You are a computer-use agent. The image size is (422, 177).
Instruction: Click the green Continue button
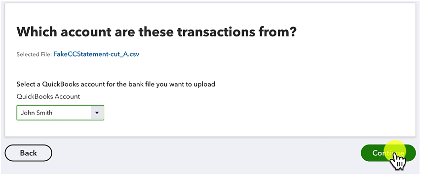[388, 153]
